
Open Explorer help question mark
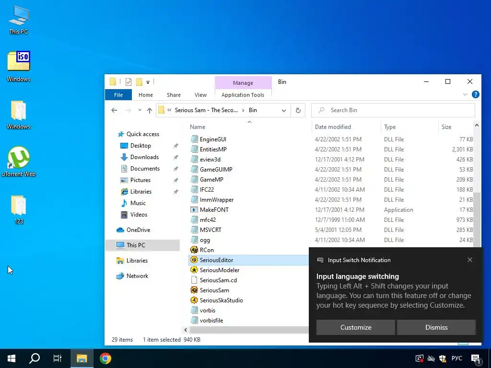point(475,94)
